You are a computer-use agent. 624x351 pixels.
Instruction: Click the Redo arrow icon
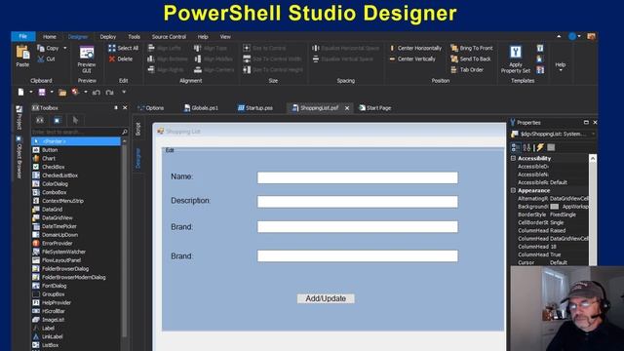110,93
